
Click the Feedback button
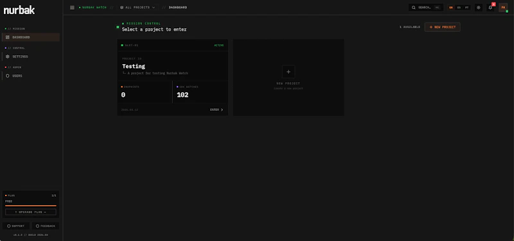pos(46,226)
